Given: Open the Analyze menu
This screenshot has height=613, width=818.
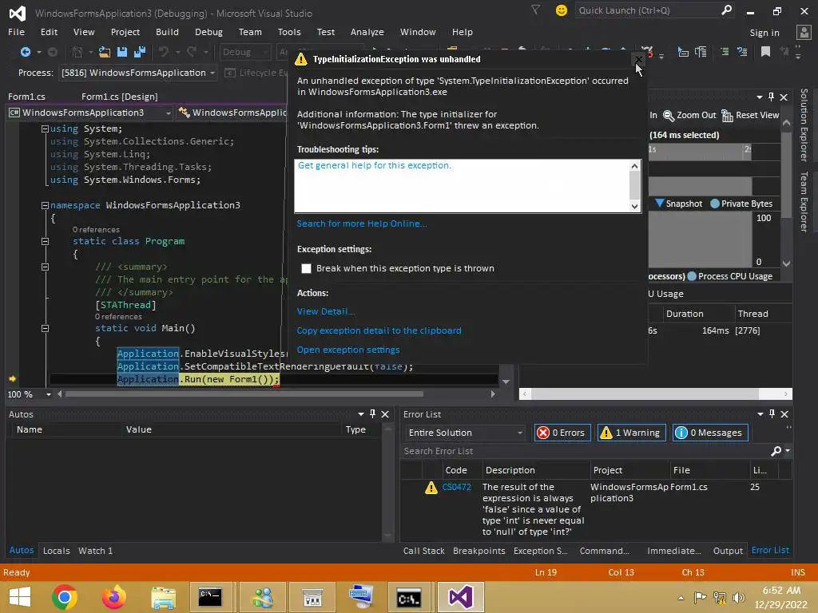Looking at the screenshot, I should 367,32.
